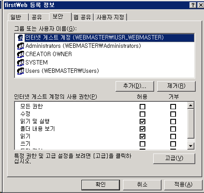Open the 웹 공유 tab
This screenshot has width=204, height=193.
pyautogui.click(x=82, y=17)
